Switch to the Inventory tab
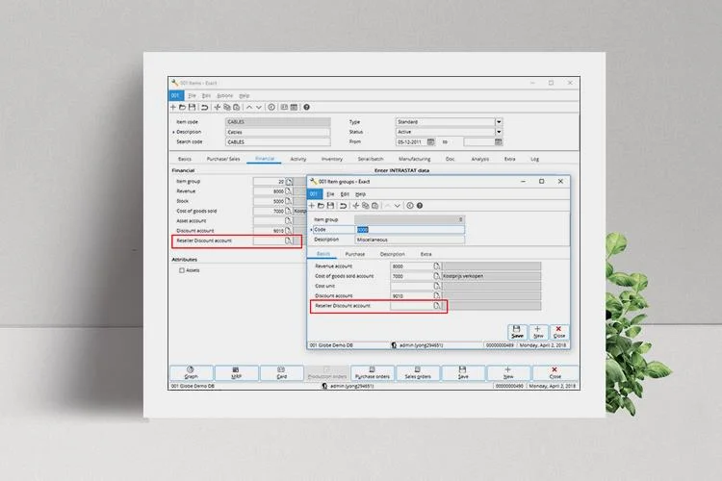The image size is (722, 481). (332, 159)
